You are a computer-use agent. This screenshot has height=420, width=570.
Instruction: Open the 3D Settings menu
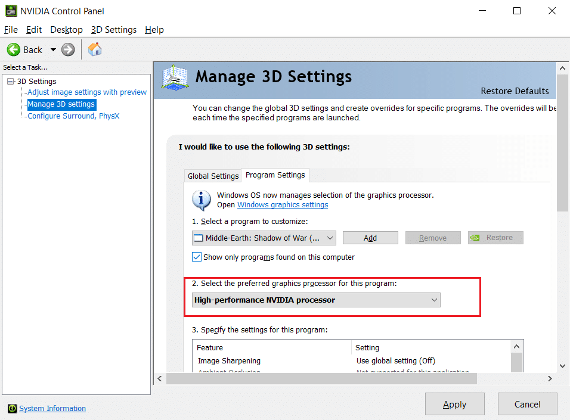click(x=113, y=29)
